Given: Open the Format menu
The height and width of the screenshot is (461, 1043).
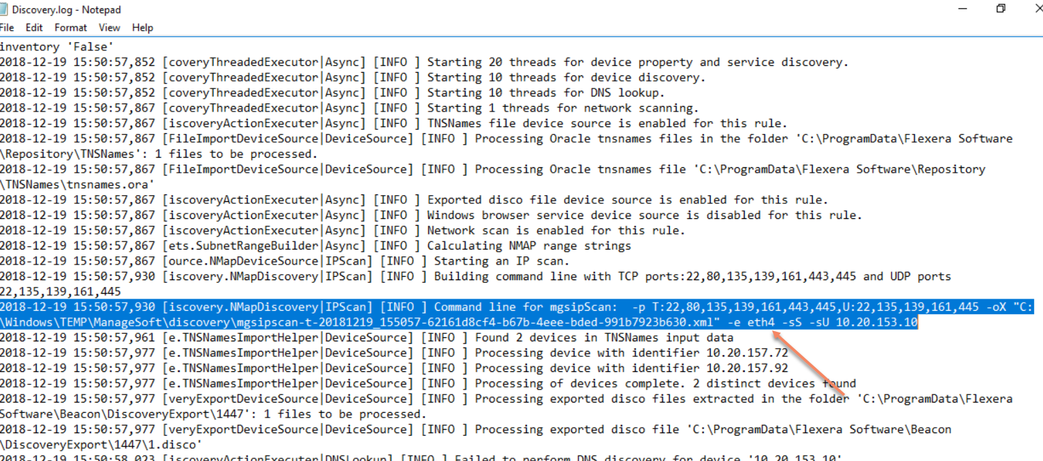Looking at the screenshot, I should click(71, 28).
